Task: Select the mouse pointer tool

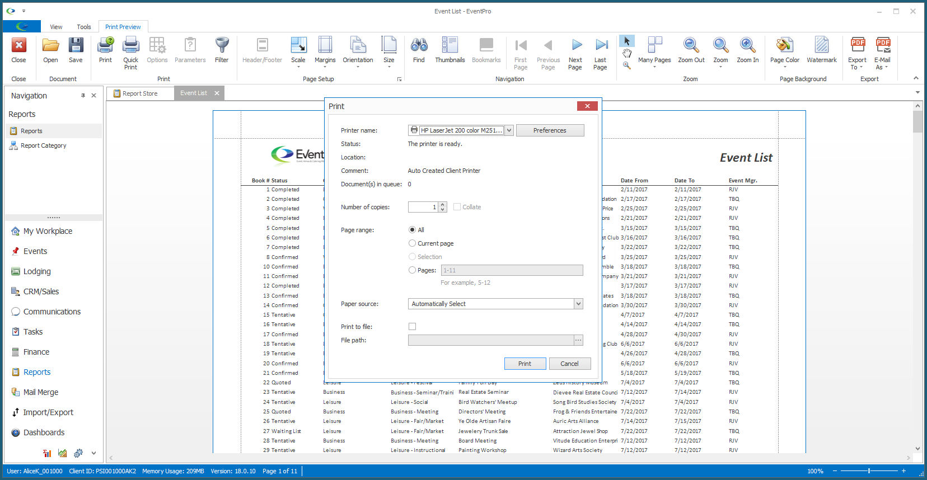Action: pyautogui.click(x=627, y=41)
